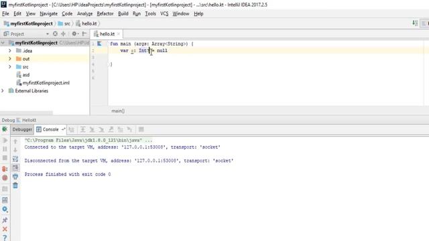Click myfirstKotlinproject breadcrumb in navigation bar
Viewport: 429px width, 241px height.
click(28, 24)
